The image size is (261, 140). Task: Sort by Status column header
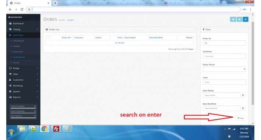99,38
